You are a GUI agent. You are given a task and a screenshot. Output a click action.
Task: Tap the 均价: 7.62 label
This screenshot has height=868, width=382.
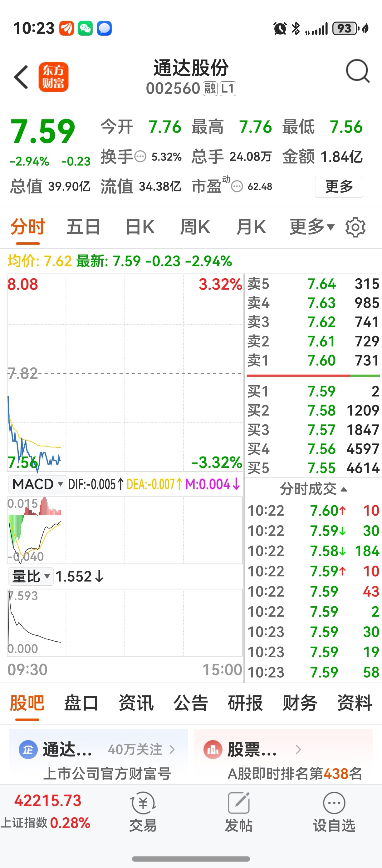(40, 261)
